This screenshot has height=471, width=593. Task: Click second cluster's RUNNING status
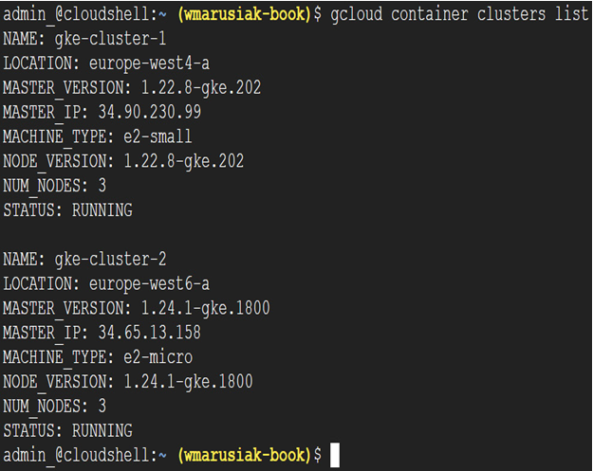tap(102, 431)
